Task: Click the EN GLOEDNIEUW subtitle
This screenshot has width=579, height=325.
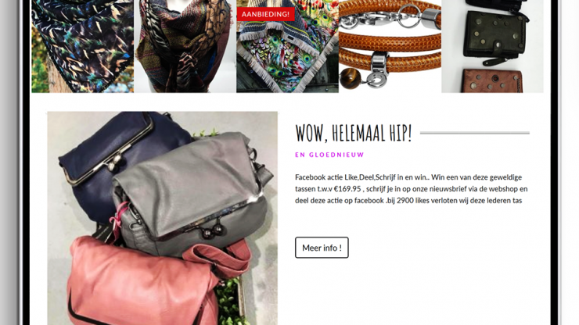Action: [x=329, y=155]
